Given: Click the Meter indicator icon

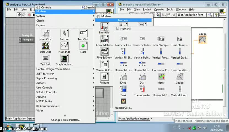Looking at the screenshot, I should [x=161, y=77].
